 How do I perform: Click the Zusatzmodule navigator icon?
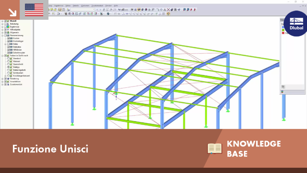click(8, 84)
